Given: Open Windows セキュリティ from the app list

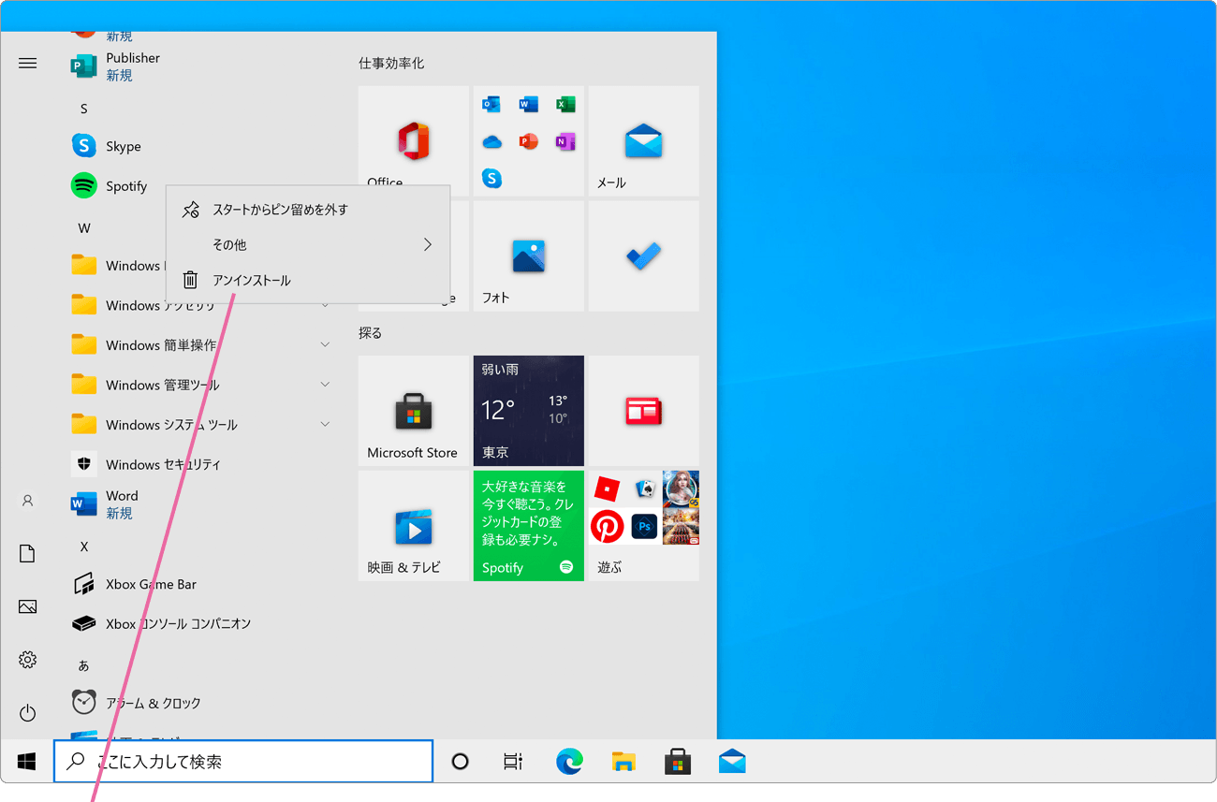Looking at the screenshot, I should (x=147, y=464).
